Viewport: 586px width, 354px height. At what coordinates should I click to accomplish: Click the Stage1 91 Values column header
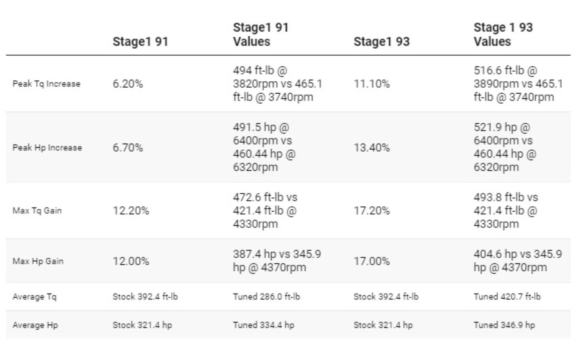click(261, 34)
